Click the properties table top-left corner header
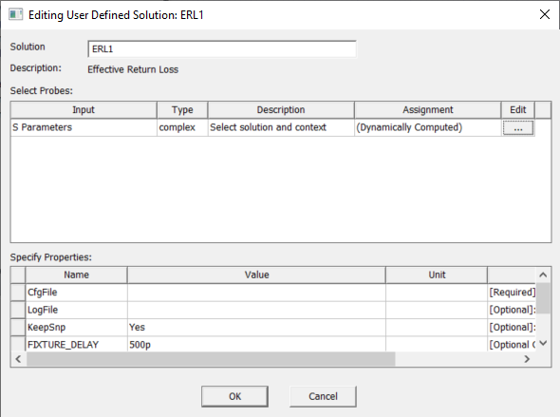560x417 pixels. (x=18, y=275)
